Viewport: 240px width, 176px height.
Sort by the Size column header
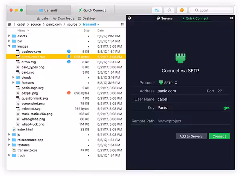pyautogui.click(x=86, y=30)
